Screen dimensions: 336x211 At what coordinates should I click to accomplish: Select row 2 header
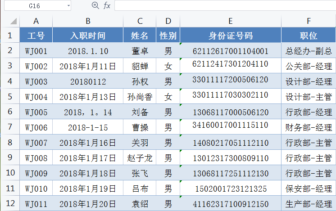[10, 50]
